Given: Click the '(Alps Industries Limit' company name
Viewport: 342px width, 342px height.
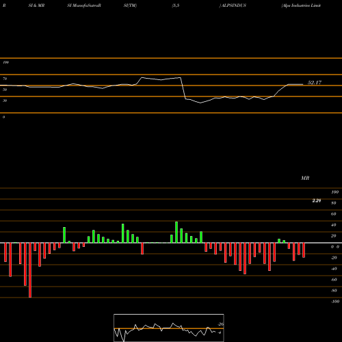Looking at the screenshot, I should coord(301,5).
